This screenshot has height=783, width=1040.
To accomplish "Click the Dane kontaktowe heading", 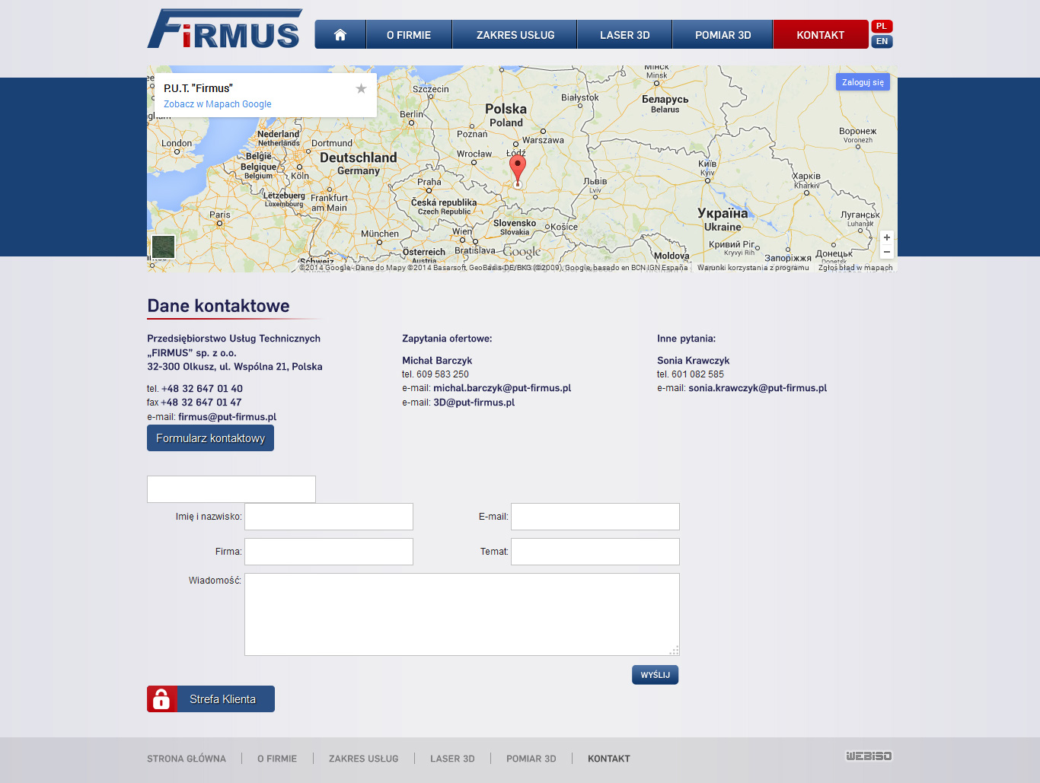I will point(219,306).
